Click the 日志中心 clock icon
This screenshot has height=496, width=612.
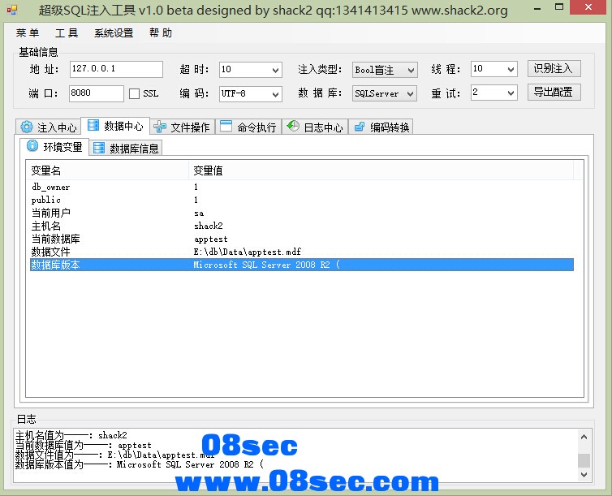[293, 126]
